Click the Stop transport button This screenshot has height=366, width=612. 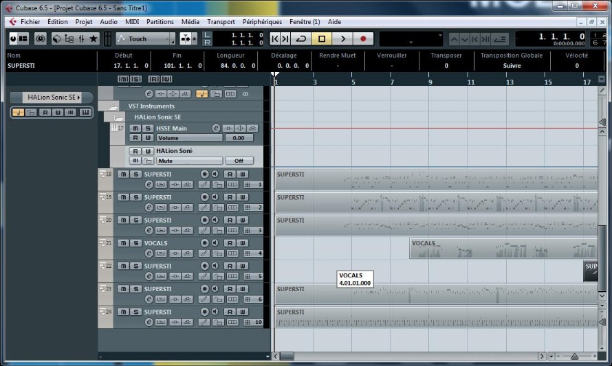(x=322, y=38)
